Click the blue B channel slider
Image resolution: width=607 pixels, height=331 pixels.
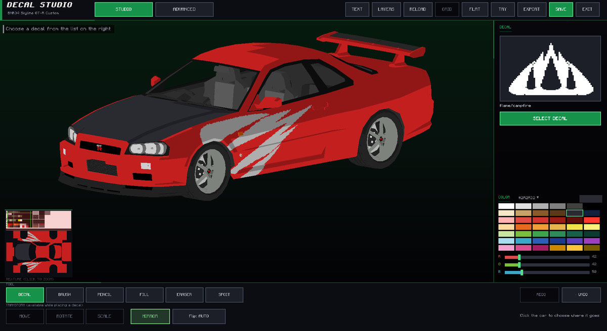(x=547, y=272)
